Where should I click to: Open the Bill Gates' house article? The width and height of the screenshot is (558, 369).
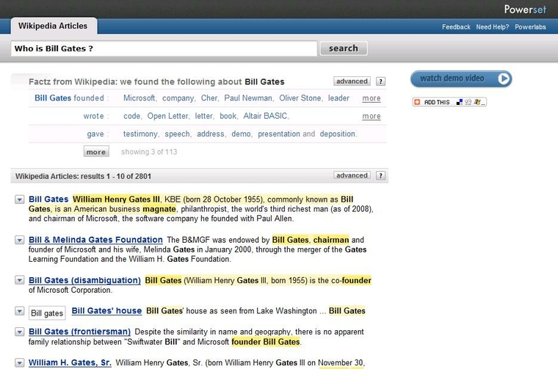tap(106, 311)
